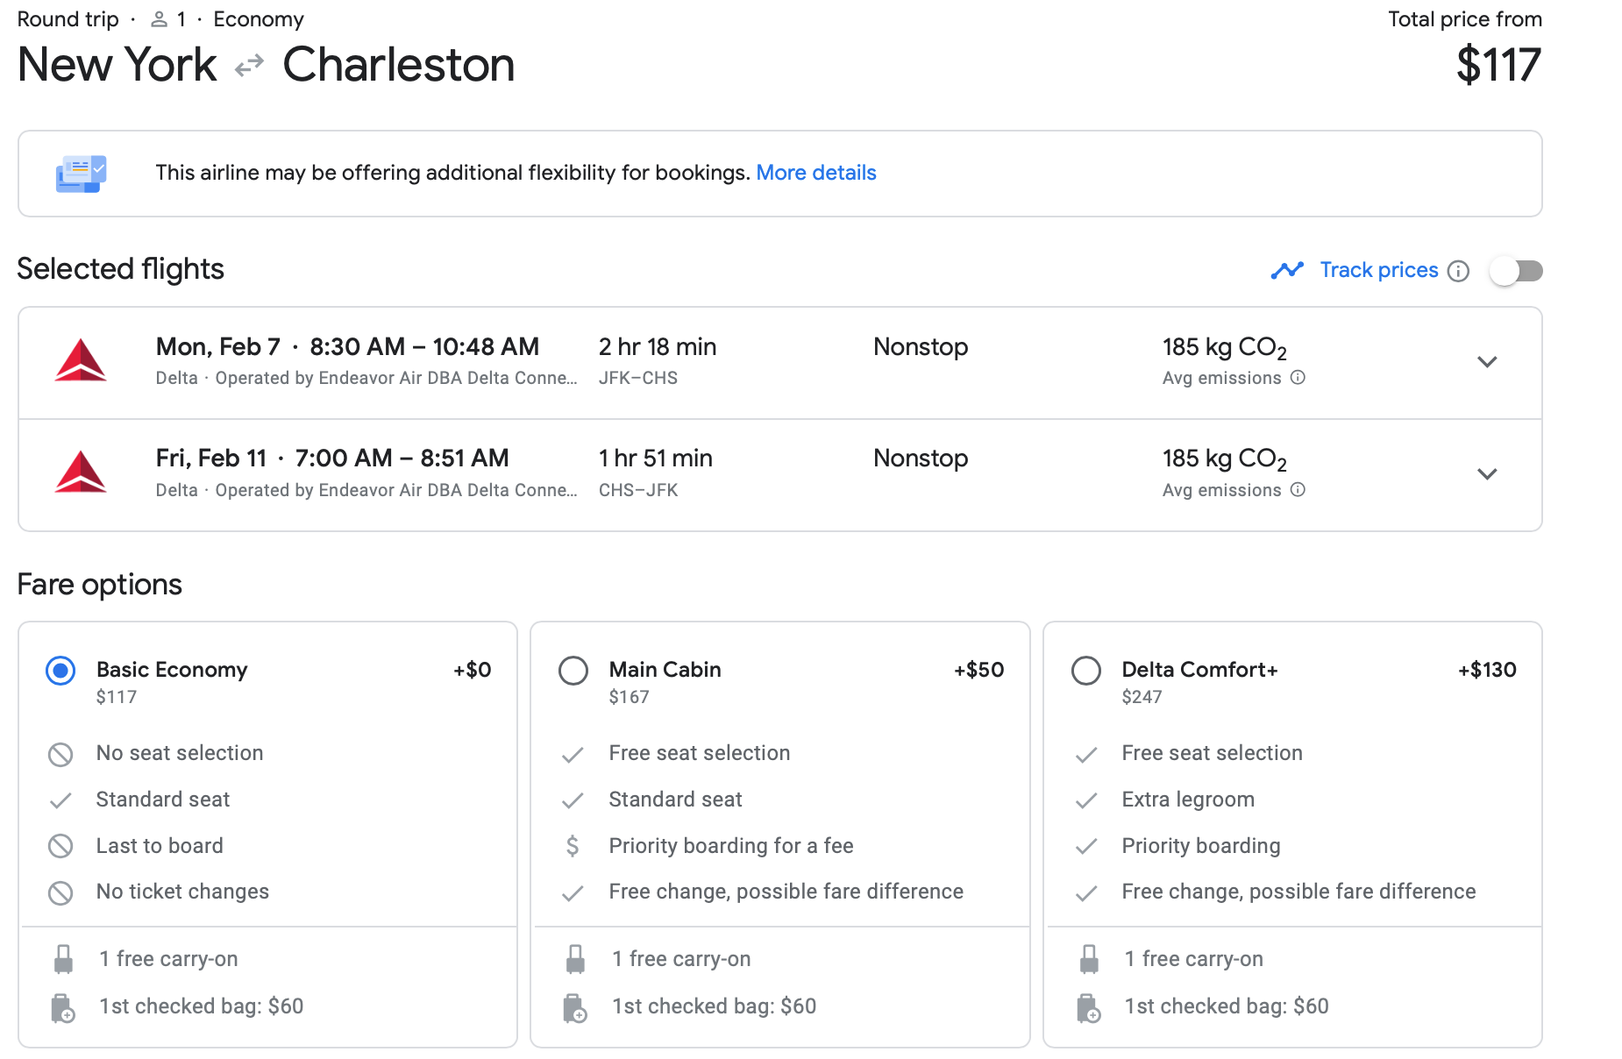1622x1059 pixels.
Task: Click the Delta Comfort+ $247 fare card
Action: (1292, 833)
